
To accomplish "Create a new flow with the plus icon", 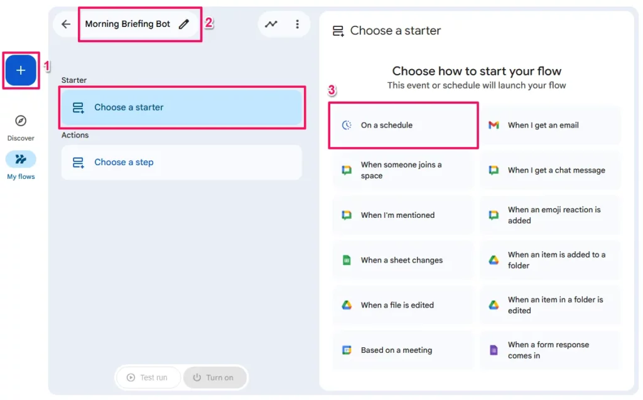I will (21, 70).
